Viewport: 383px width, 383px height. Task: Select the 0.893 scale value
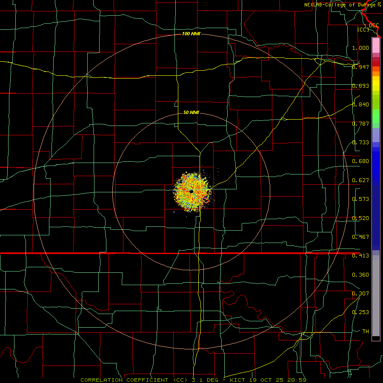tap(360, 86)
